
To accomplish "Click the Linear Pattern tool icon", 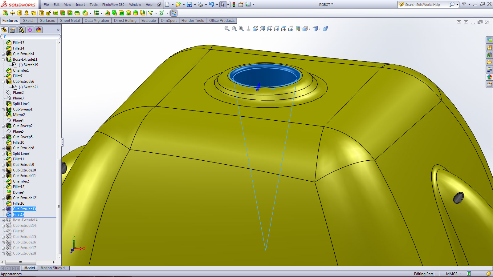I will coord(96,13).
